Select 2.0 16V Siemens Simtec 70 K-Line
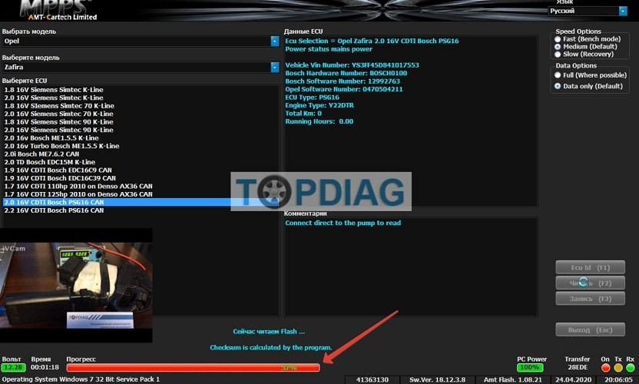639x384 pixels. 58,114
